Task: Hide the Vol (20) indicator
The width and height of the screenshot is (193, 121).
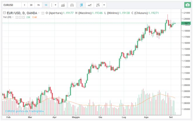Action: tap(17, 17)
